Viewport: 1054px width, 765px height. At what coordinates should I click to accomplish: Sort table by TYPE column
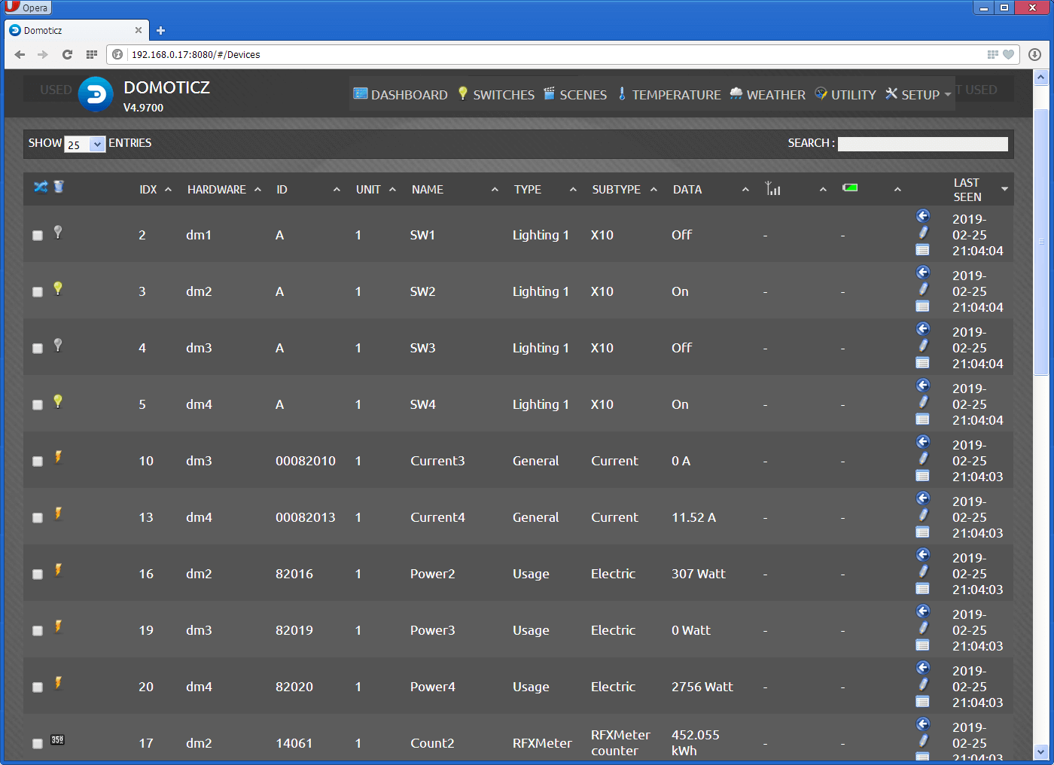[x=545, y=190]
